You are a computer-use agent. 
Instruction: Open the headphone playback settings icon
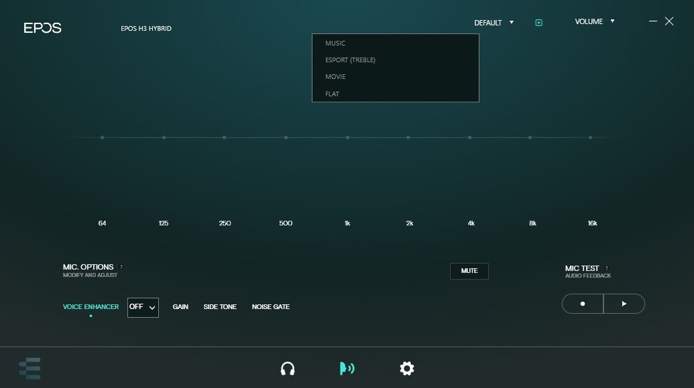pos(288,369)
